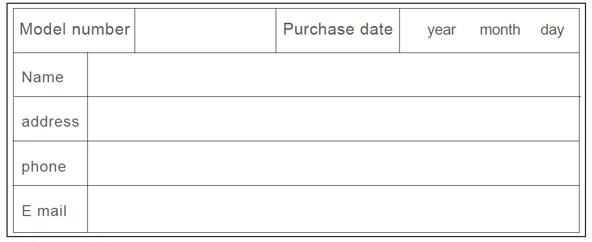
Task: Click the blank between 'year' and 'month'
Action: pos(468,30)
